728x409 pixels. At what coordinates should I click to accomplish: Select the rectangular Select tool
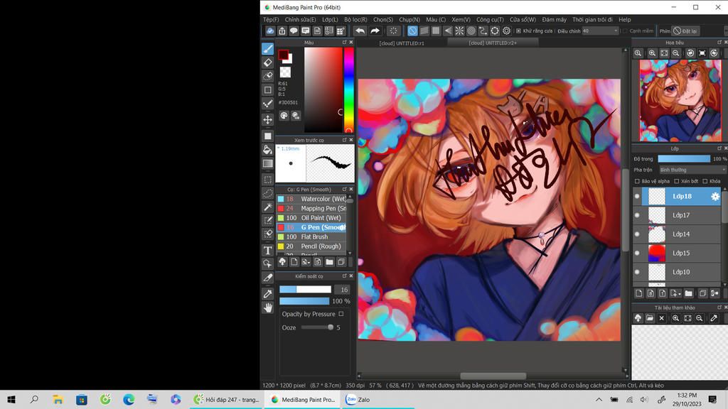coord(268,180)
